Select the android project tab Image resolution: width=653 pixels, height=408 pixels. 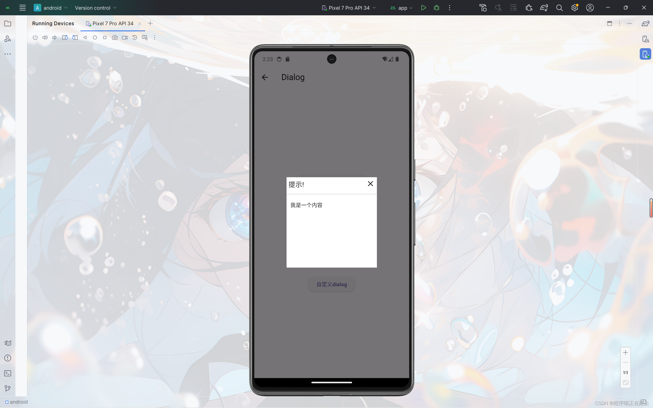click(52, 7)
